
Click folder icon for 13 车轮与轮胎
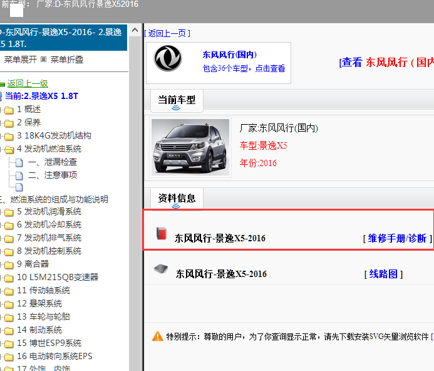pos(9,317)
